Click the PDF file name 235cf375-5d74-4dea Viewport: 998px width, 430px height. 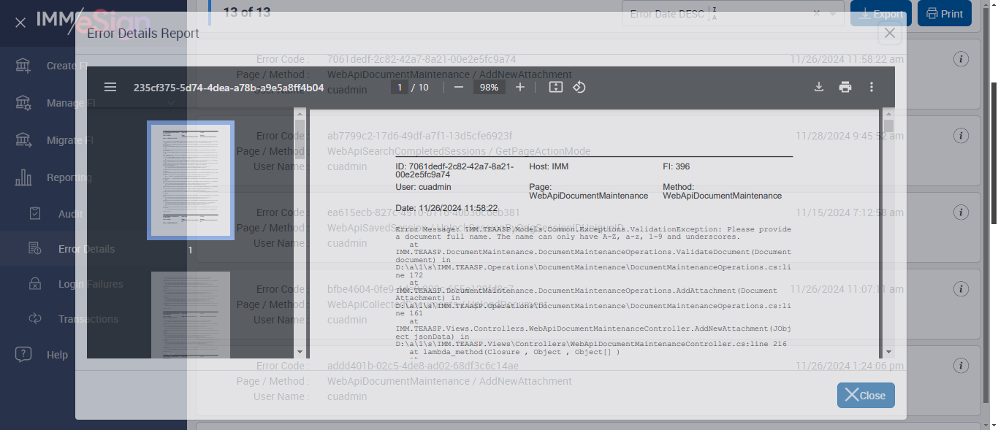click(229, 88)
